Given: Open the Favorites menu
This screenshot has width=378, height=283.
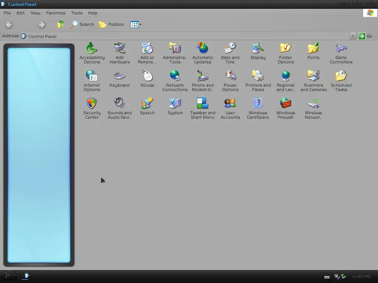Looking at the screenshot, I should tap(56, 13).
